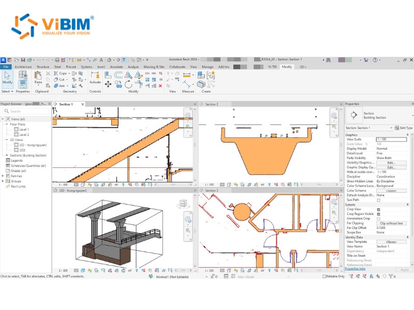Toggle the Editable Only checkbox

[324, 276]
